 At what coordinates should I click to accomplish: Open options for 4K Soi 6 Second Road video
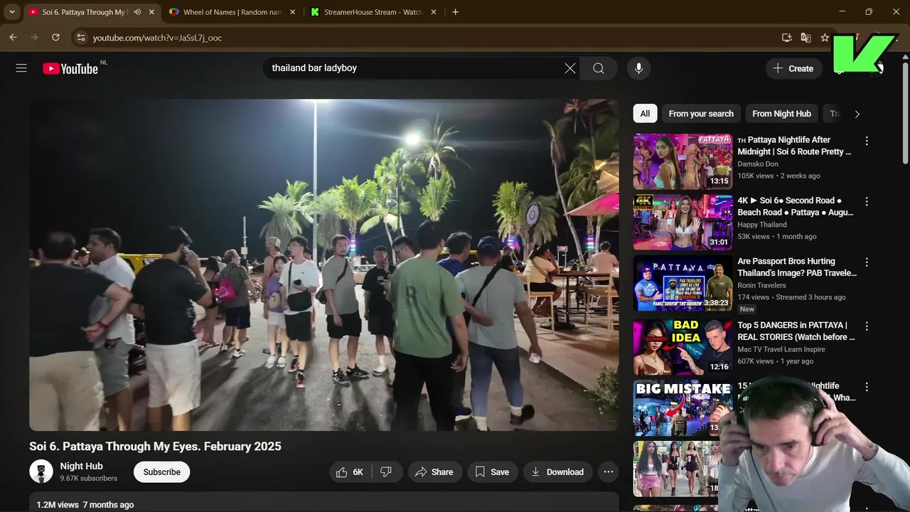(867, 201)
